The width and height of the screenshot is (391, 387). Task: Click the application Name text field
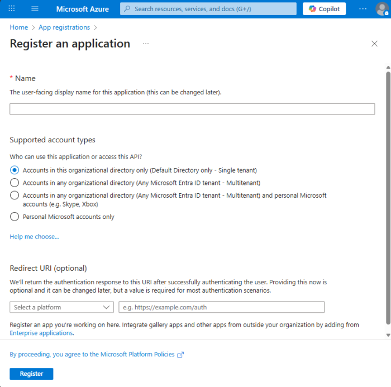coord(192,109)
